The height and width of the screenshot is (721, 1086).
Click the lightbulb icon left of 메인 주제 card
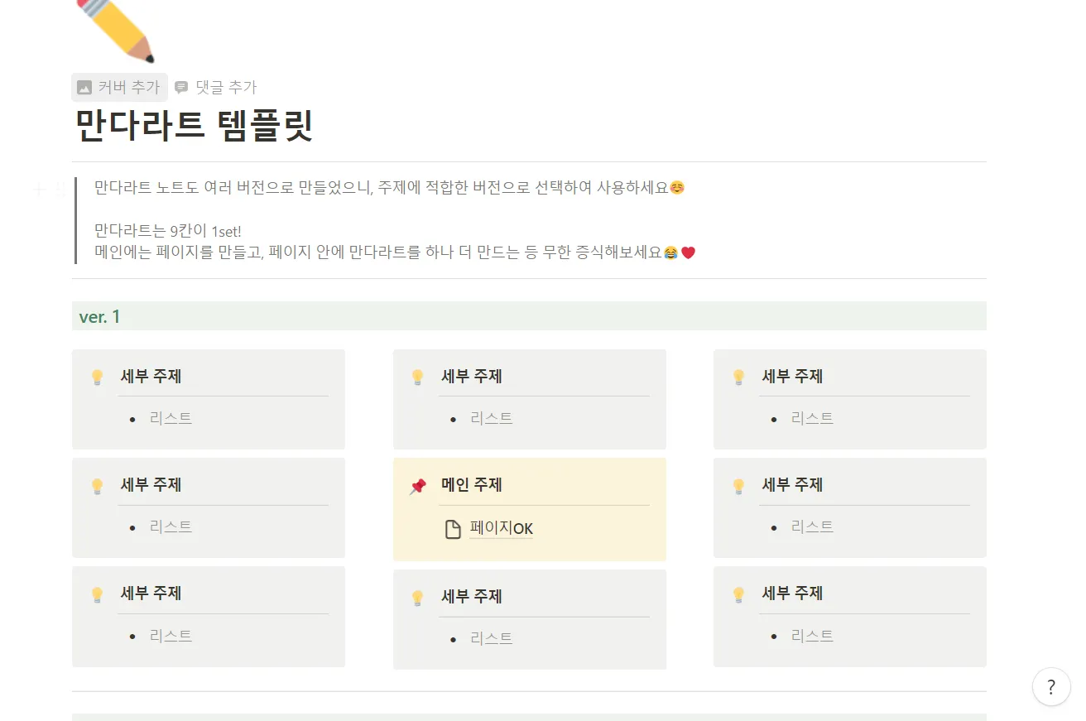coord(97,486)
